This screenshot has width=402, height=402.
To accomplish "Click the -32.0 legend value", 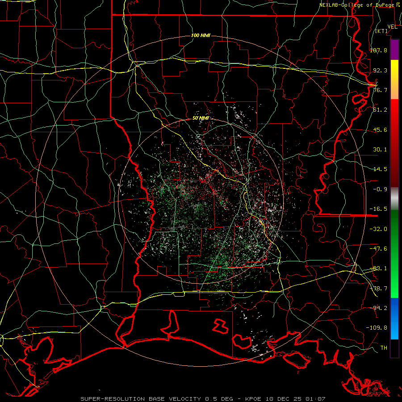I will tap(378, 229).
